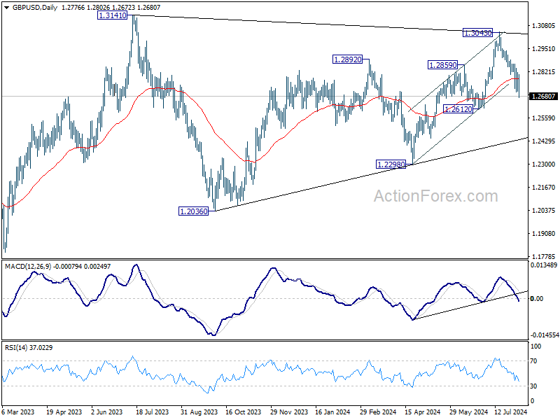Viewport: 560px width, 420px height.
Task: Click the 1.22980 low price label
Action: 391,164
